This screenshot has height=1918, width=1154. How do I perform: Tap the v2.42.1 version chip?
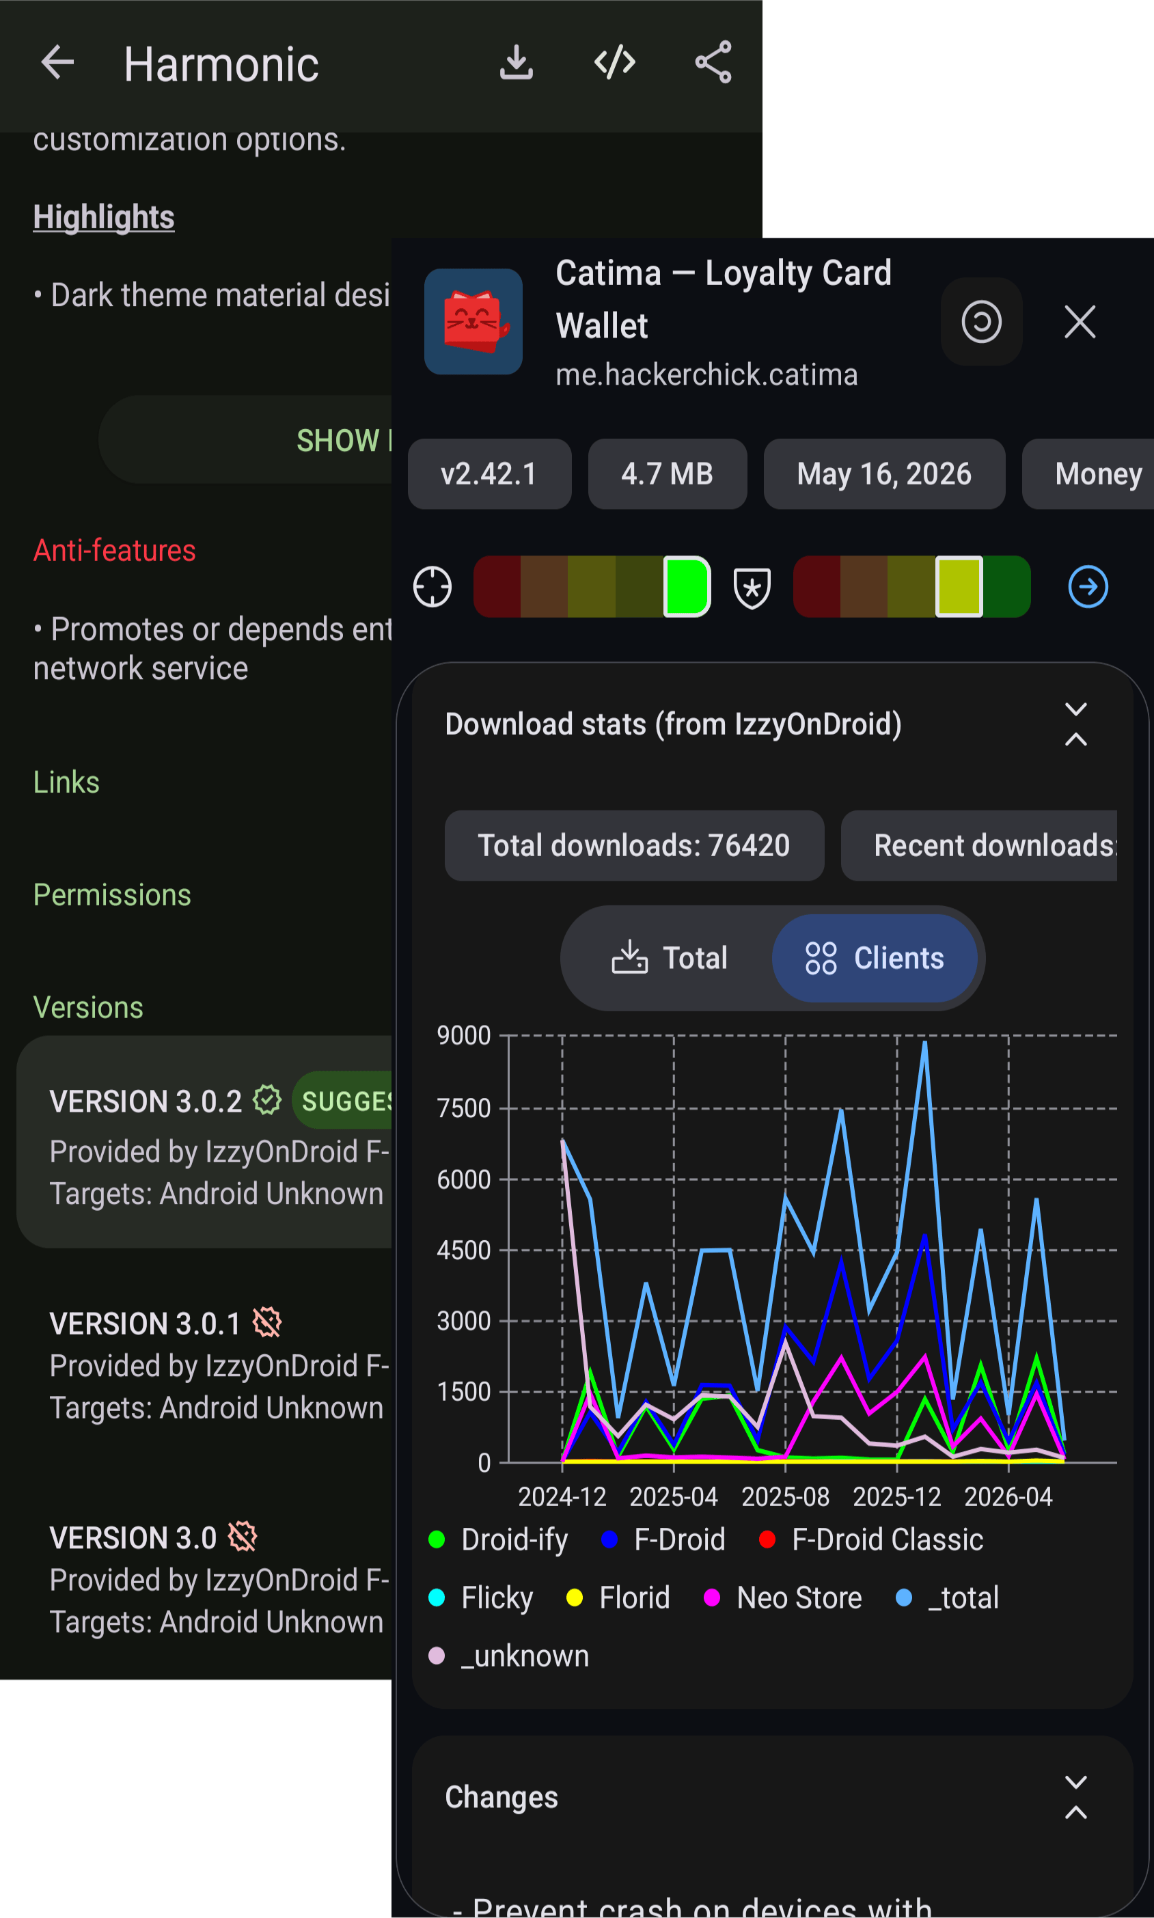click(x=489, y=474)
